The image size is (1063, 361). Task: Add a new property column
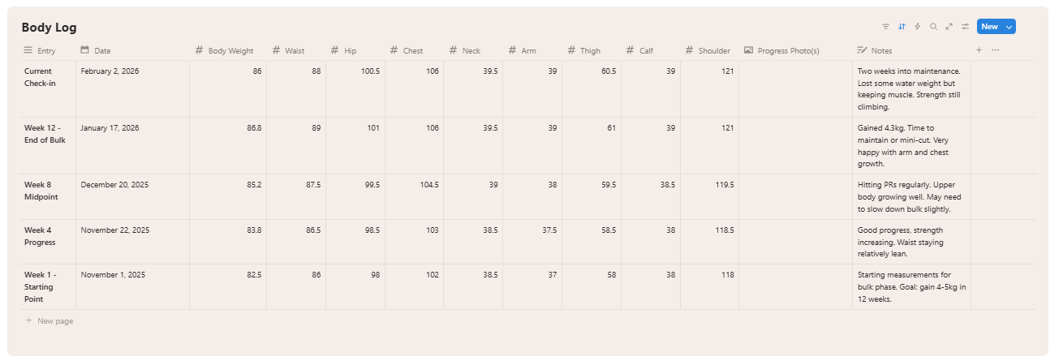click(979, 50)
